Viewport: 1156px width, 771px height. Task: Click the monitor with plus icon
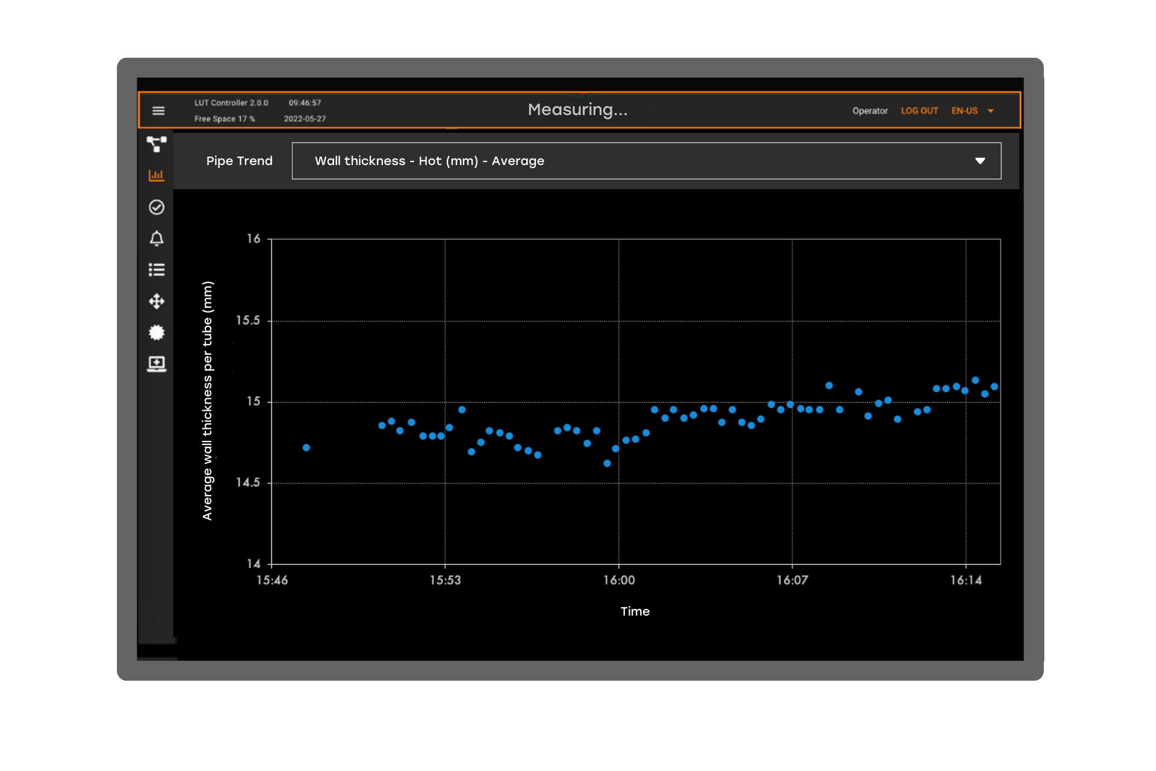tap(157, 364)
